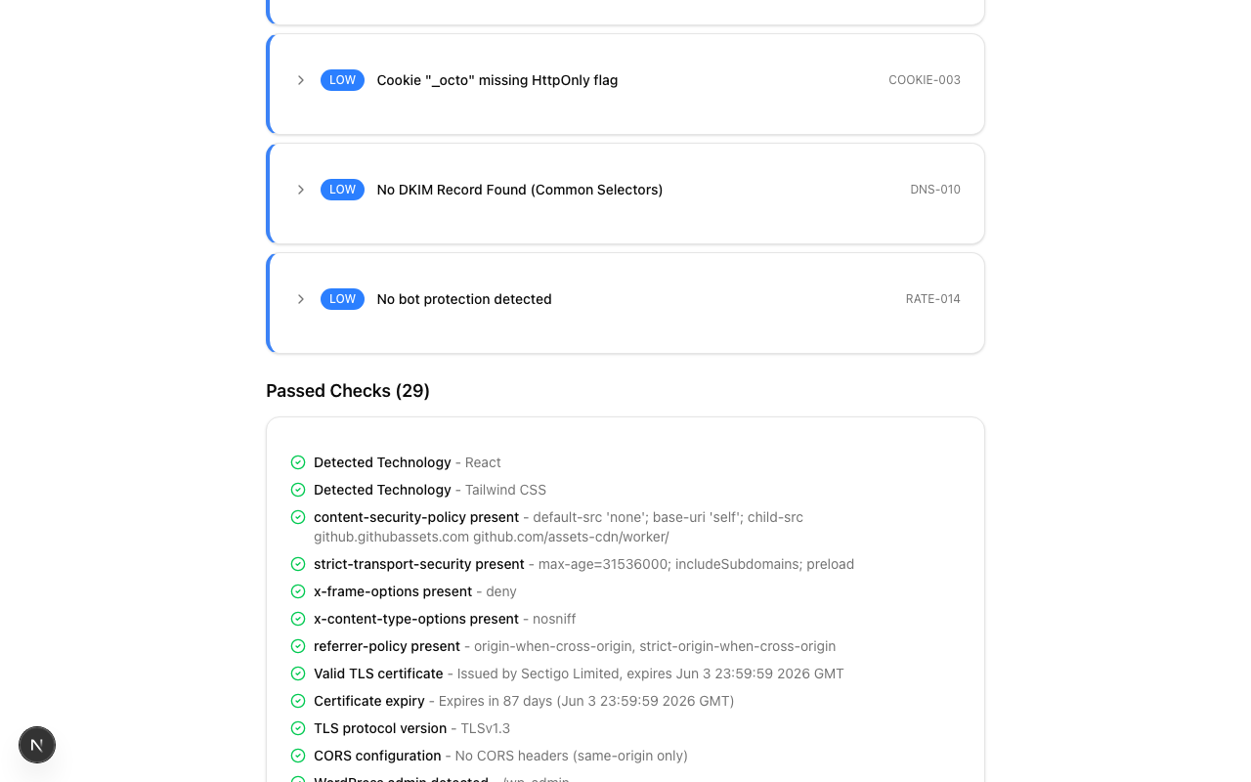Image resolution: width=1251 pixels, height=782 pixels.
Task: Click the "COOKIE-003" code label
Action: pyautogui.click(x=925, y=80)
